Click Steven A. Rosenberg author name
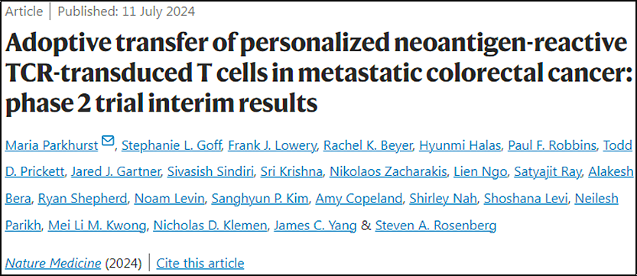637x276 pixels. click(436, 226)
